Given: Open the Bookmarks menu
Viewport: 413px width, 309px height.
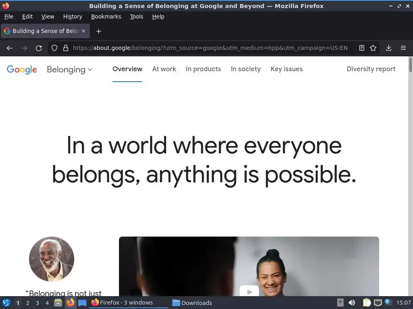Looking at the screenshot, I should [106, 16].
